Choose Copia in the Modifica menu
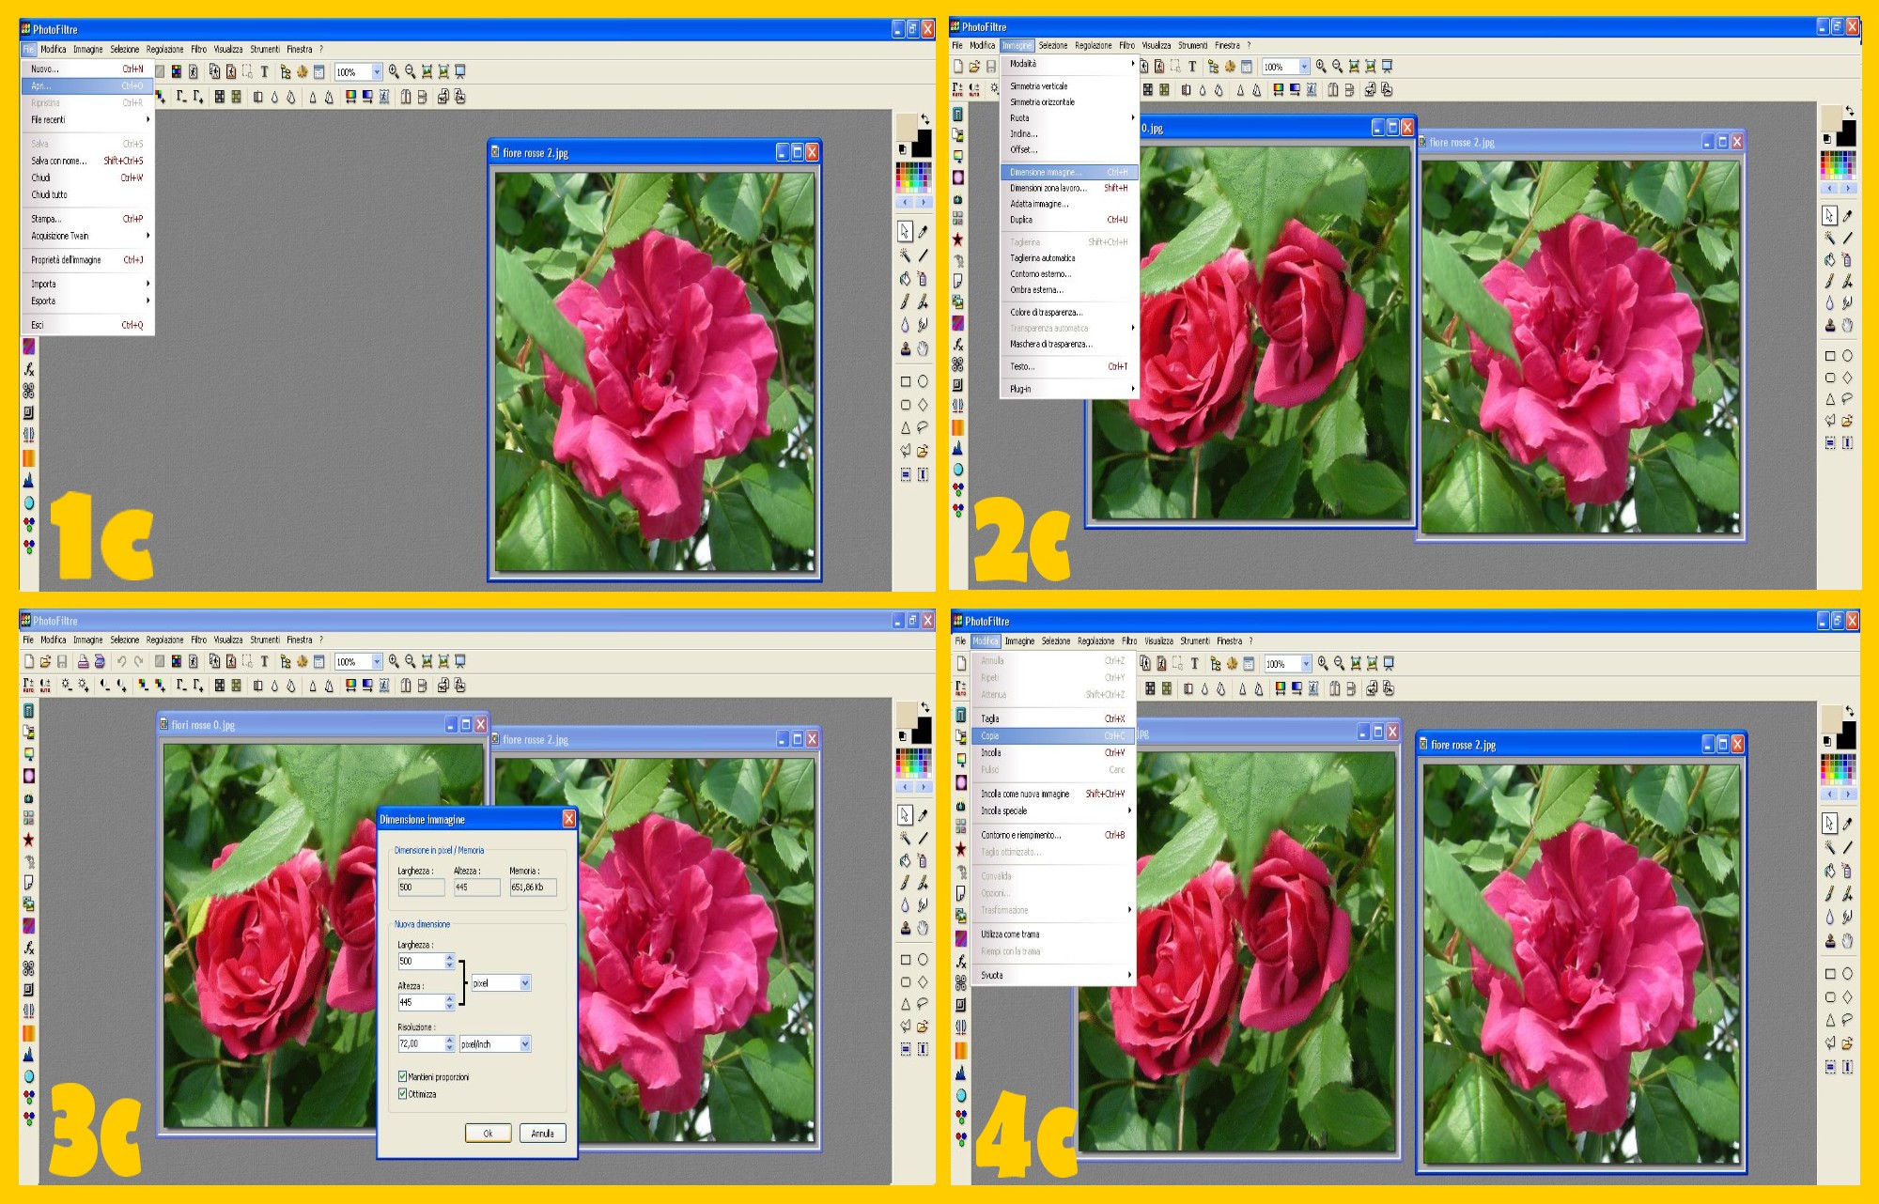The width and height of the screenshot is (1879, 1204). point(990,735)
